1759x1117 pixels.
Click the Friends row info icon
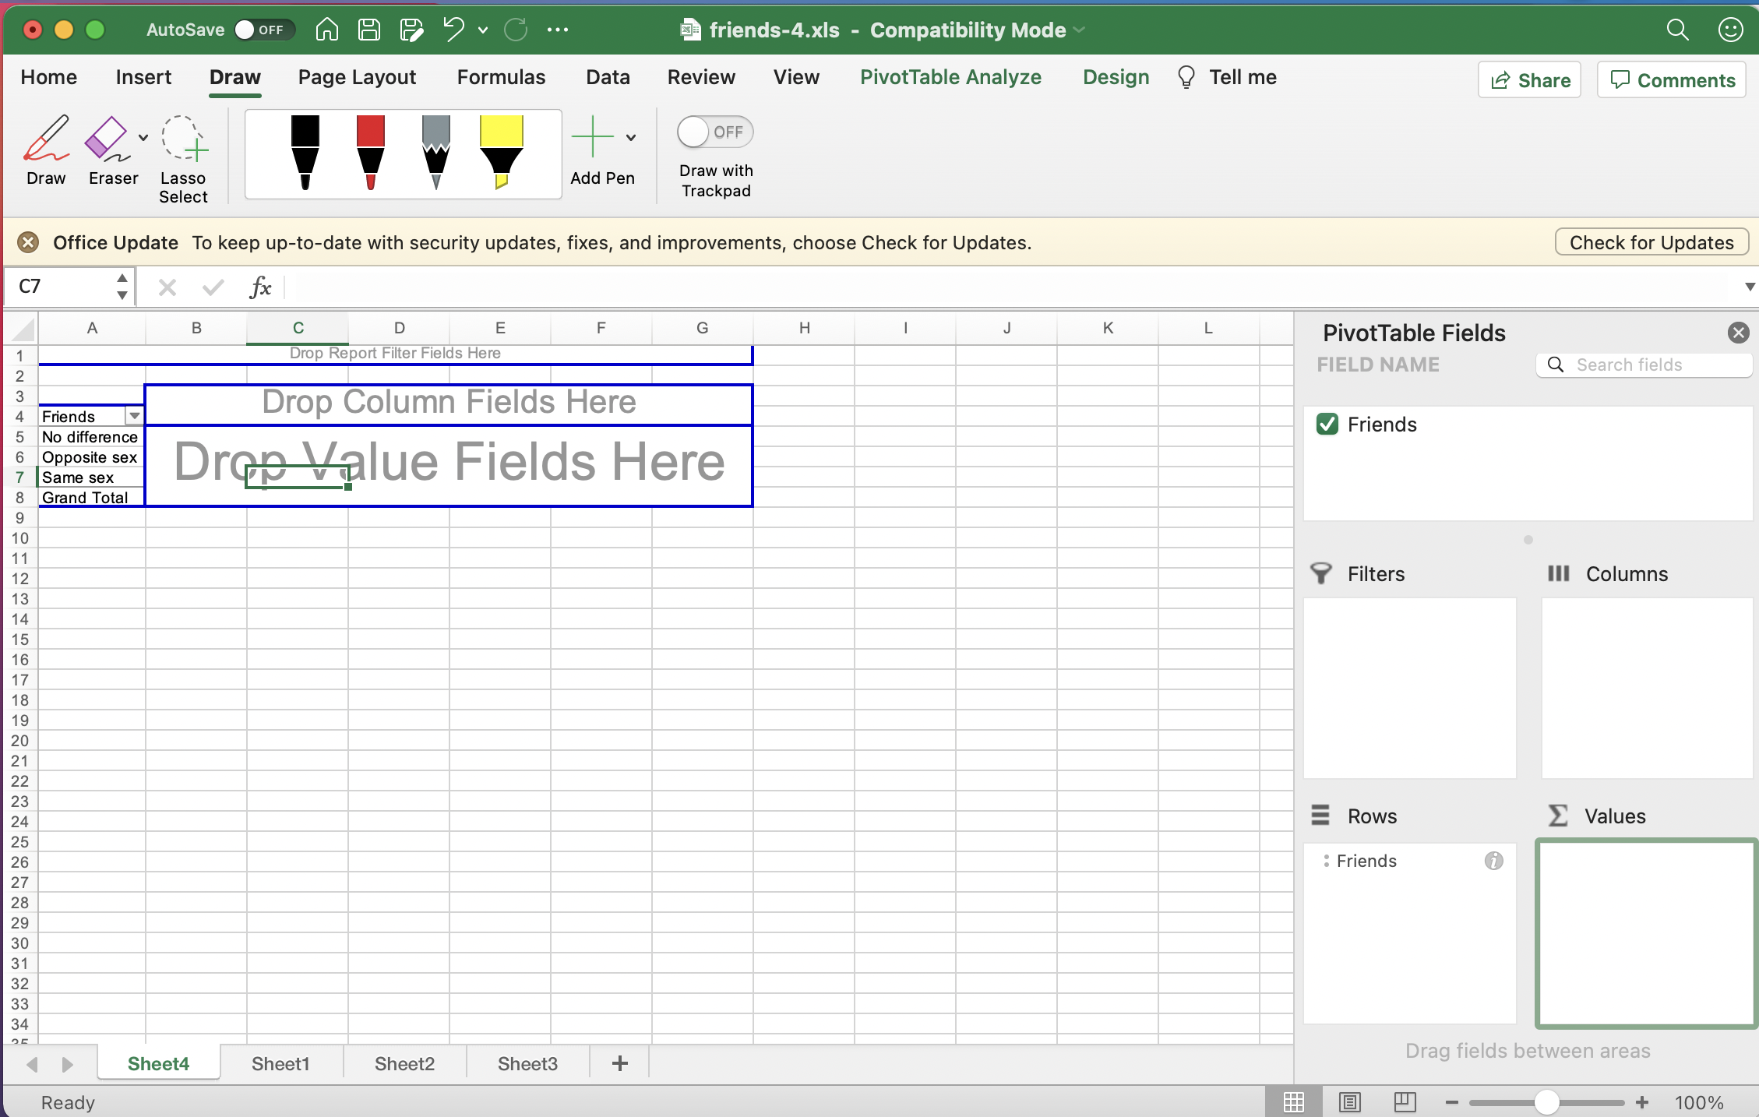tap(1493, 861)
